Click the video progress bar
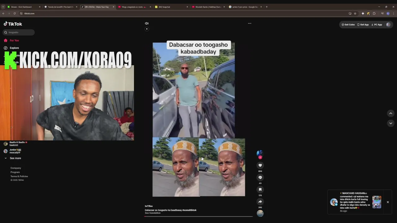 198,216
